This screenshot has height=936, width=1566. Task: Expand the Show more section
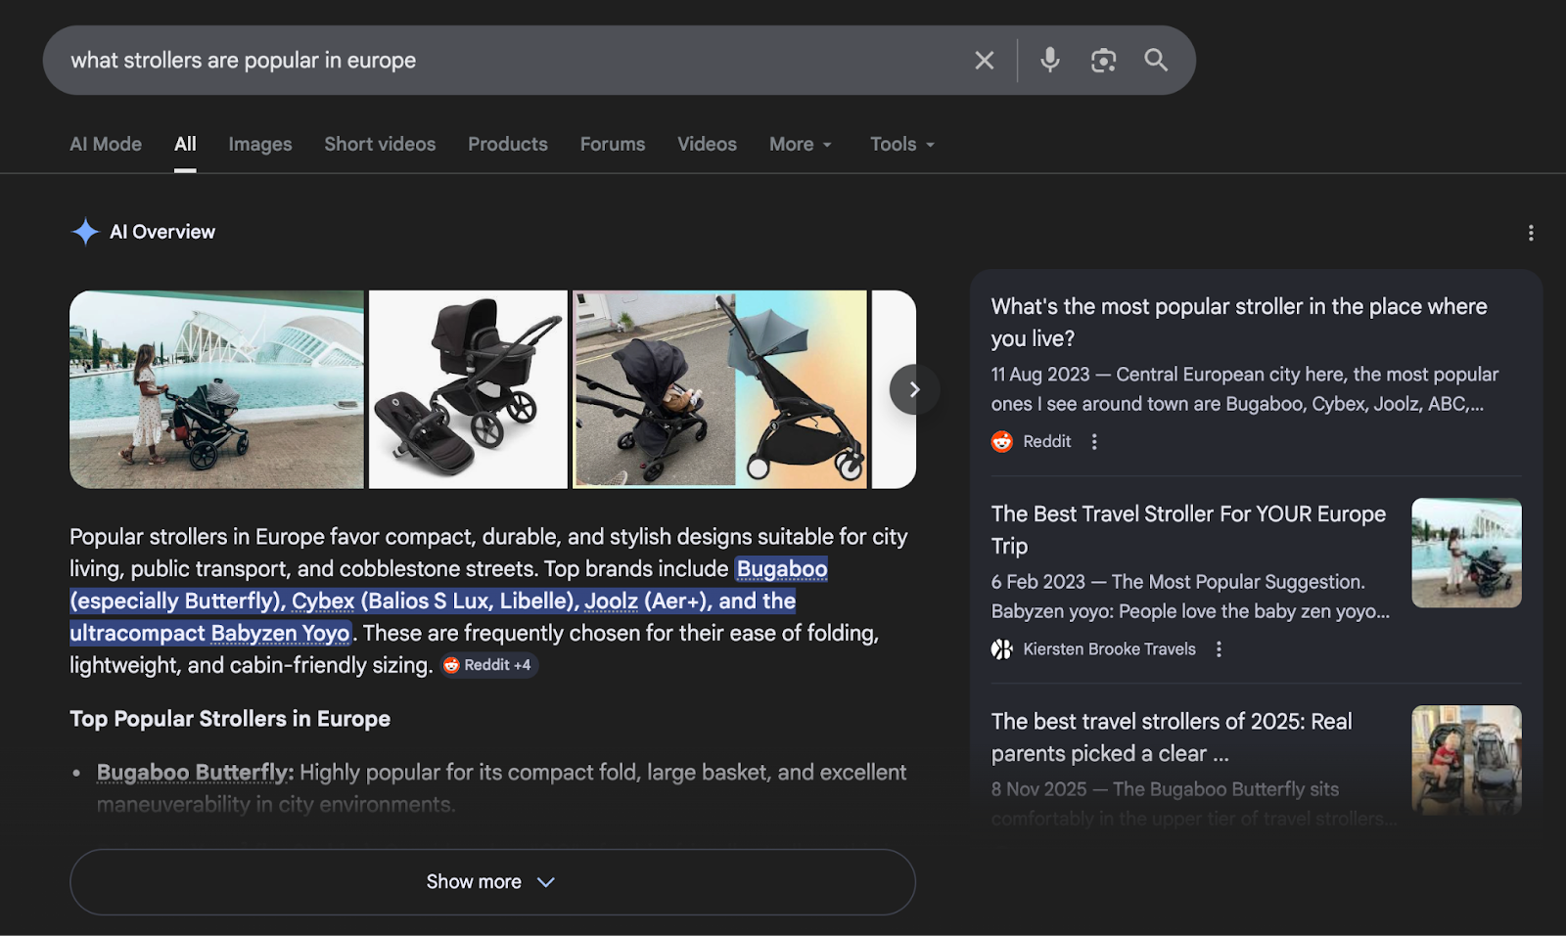(491, 881)
